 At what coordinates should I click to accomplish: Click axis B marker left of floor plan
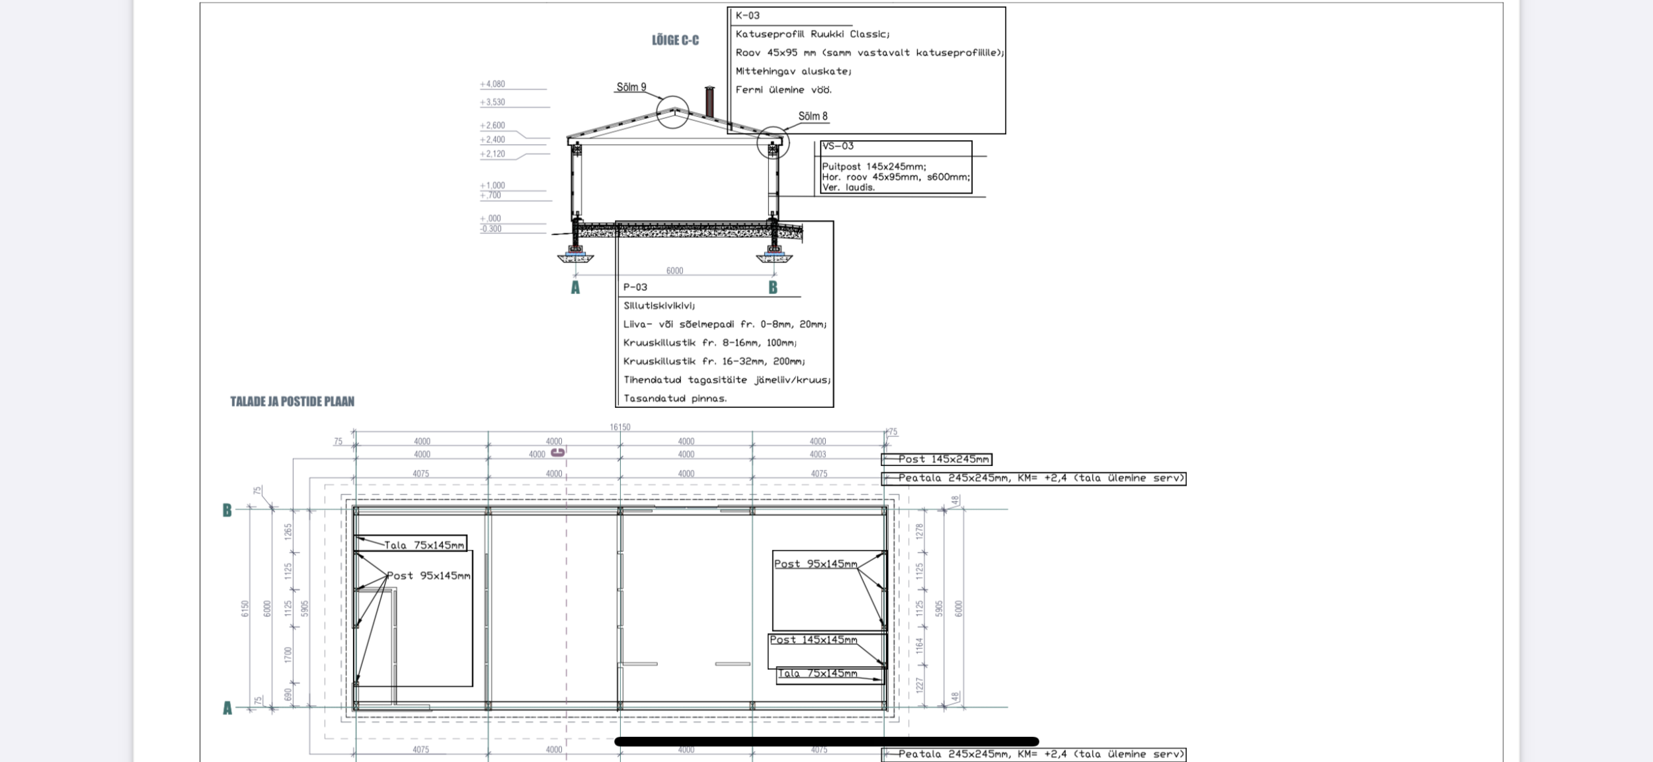[227, 510]
